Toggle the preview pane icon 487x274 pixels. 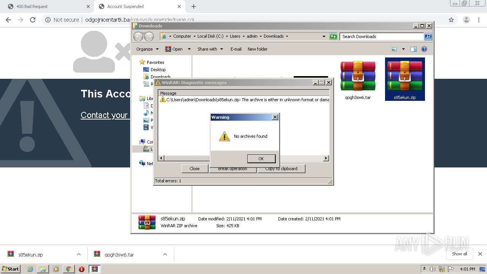tap(414, 49)
